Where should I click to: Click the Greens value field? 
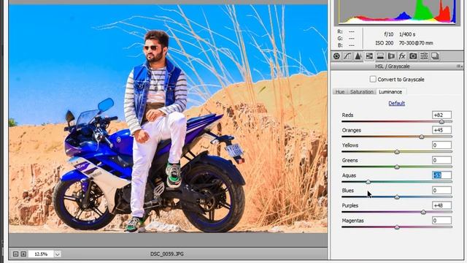[441, 160]
